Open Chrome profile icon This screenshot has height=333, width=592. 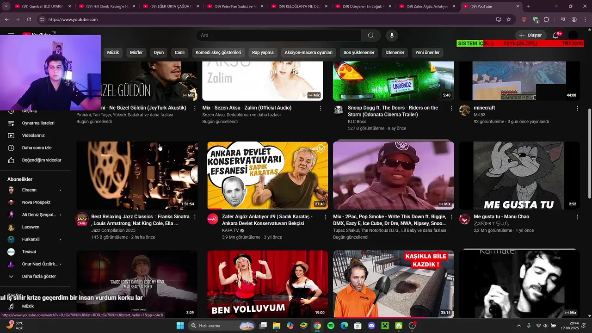[574, 19]
